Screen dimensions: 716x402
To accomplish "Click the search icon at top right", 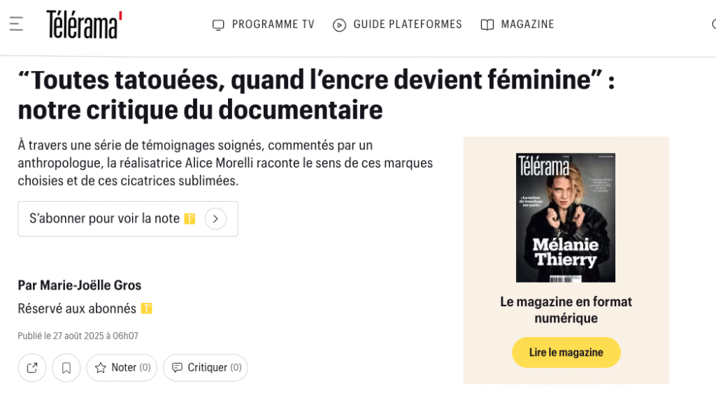I will click(713, 25).
